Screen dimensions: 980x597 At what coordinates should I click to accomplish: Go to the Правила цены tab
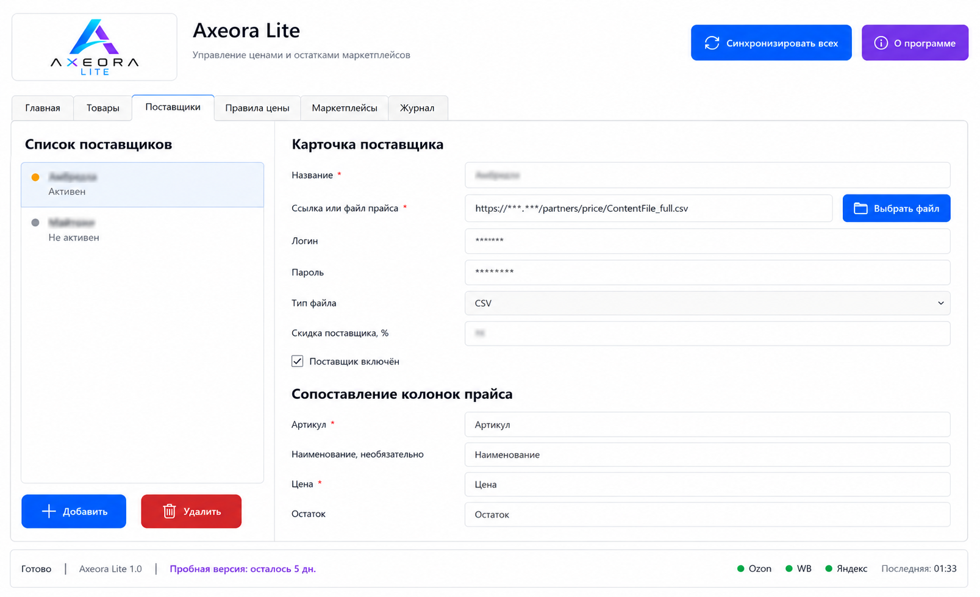click(x=257, y=108)
